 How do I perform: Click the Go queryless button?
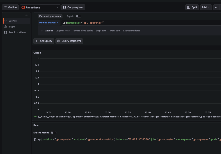pos(73,7)
